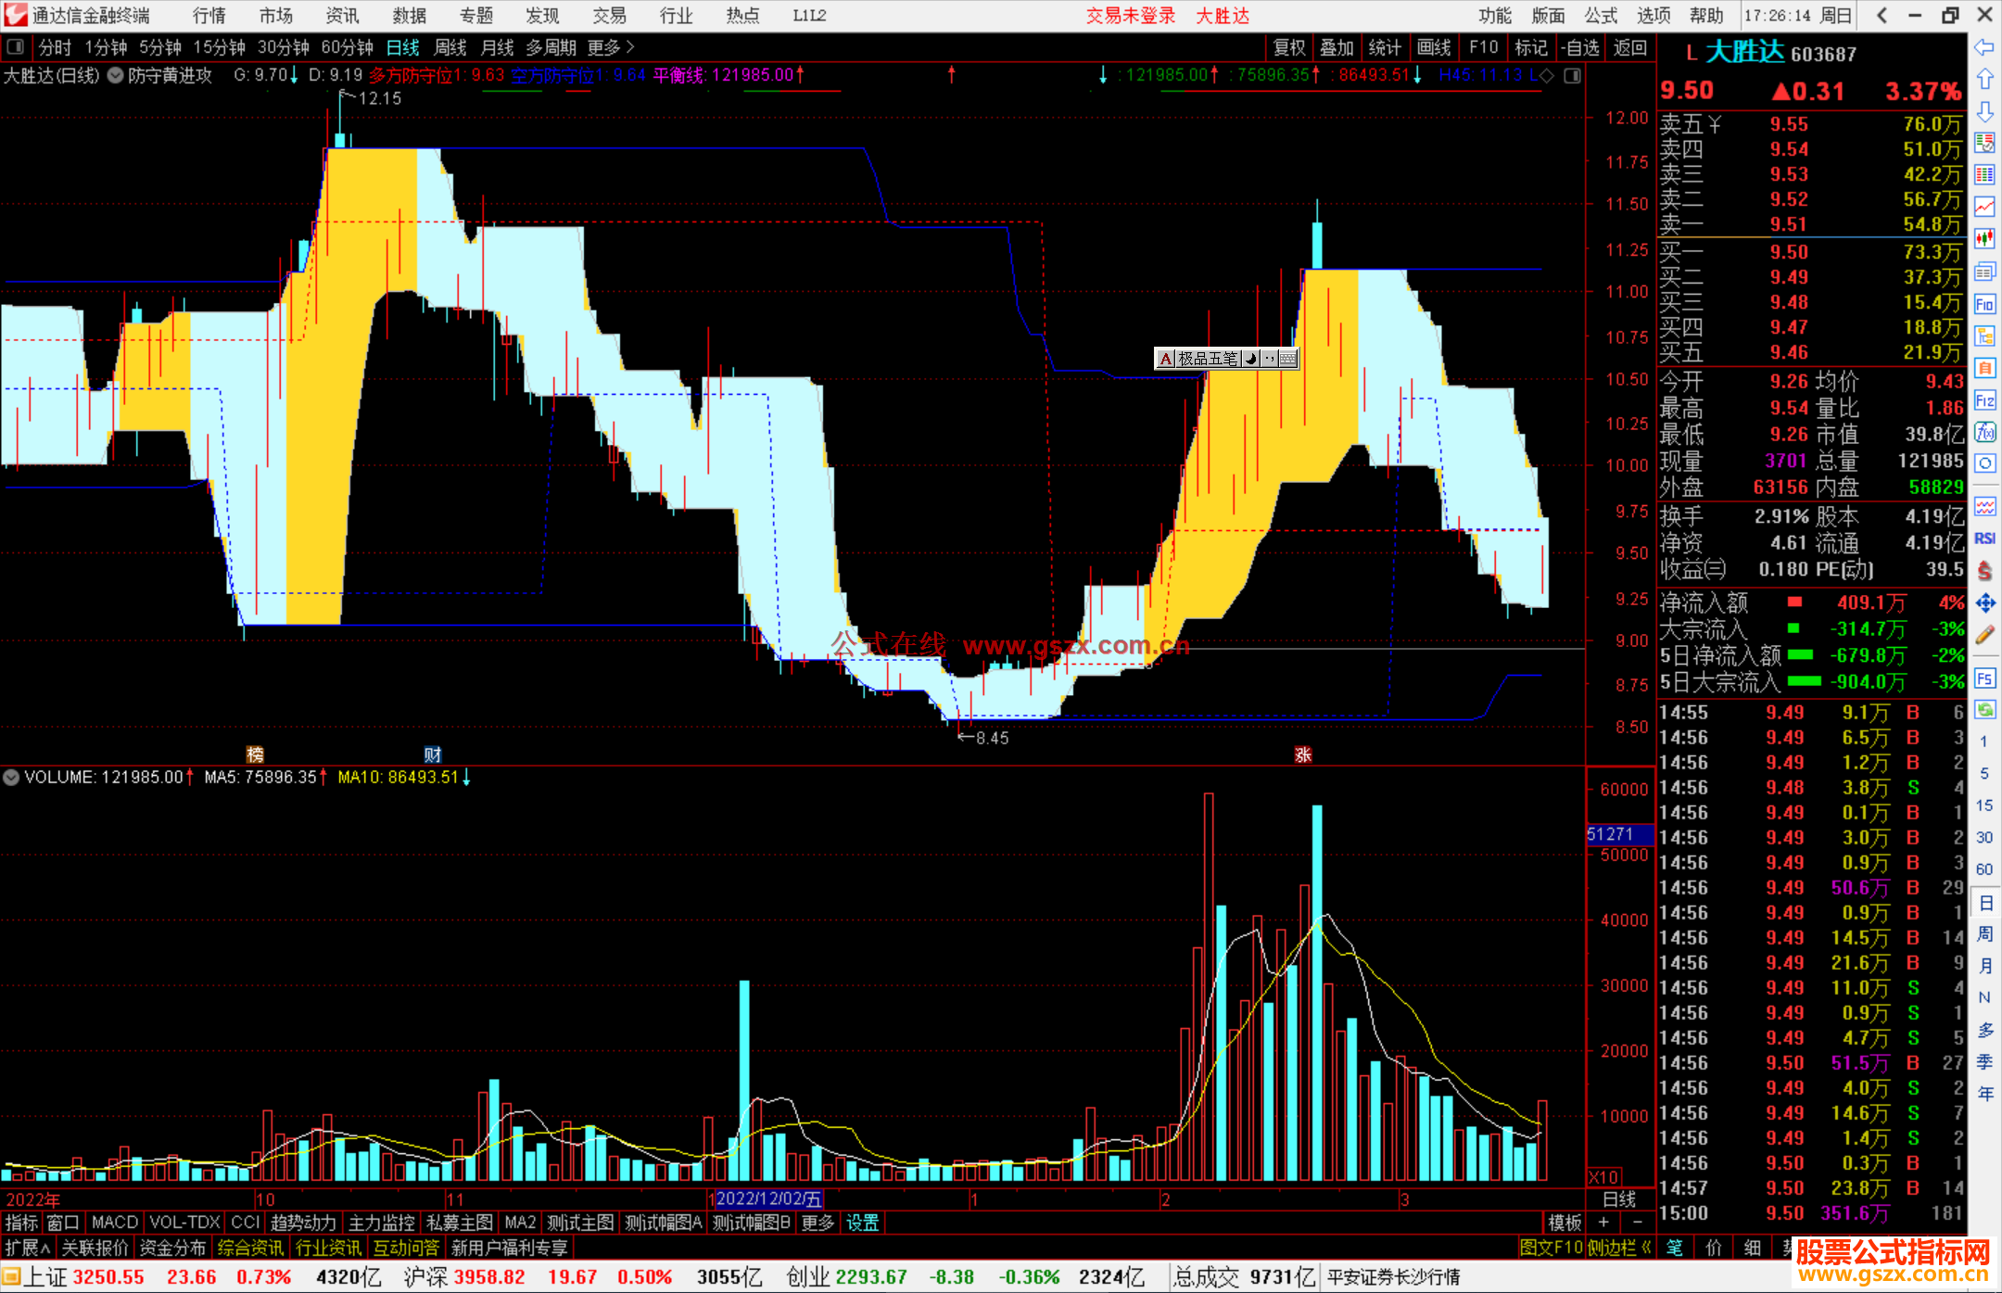
Task: Click the 2022/12/02 date marker
Action: [768, 1199]
